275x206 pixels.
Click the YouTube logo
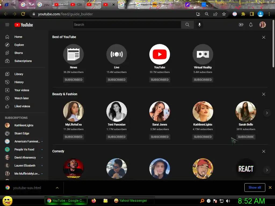point(24,25)
